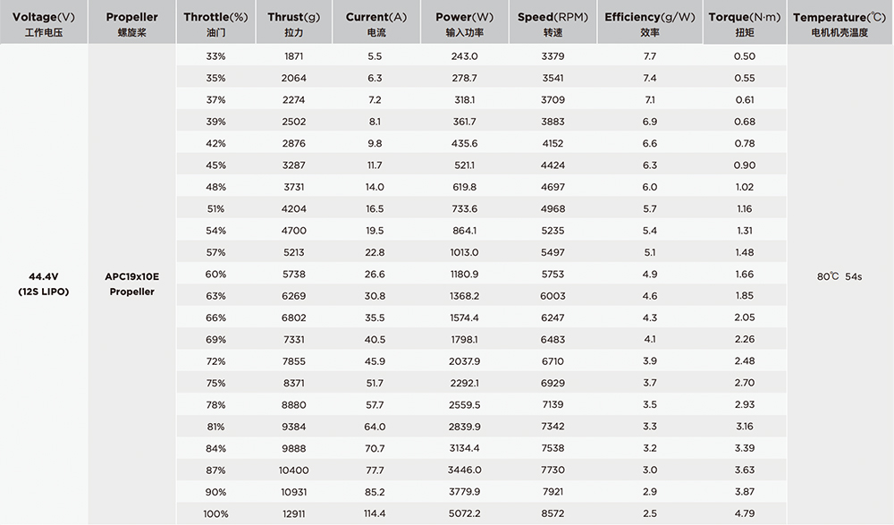The image size is (894, 525).
Task: Select the Propeller column header
Action: pos(131,23)
